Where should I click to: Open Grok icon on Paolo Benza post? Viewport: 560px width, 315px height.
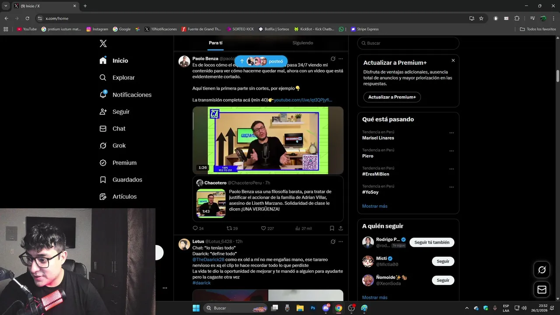(333, 59)
